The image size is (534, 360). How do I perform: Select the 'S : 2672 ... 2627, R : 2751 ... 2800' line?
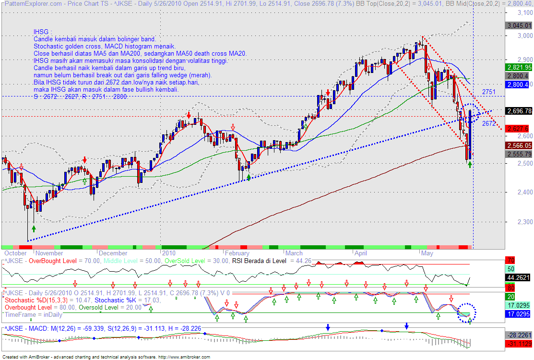[81, 97]
